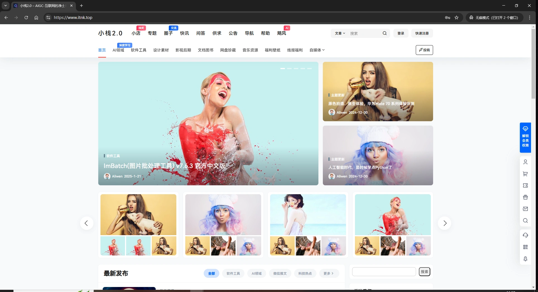538x292 pixels.
Task: Click the 无痕模式 incognito indicator
Action: point(494,18)
